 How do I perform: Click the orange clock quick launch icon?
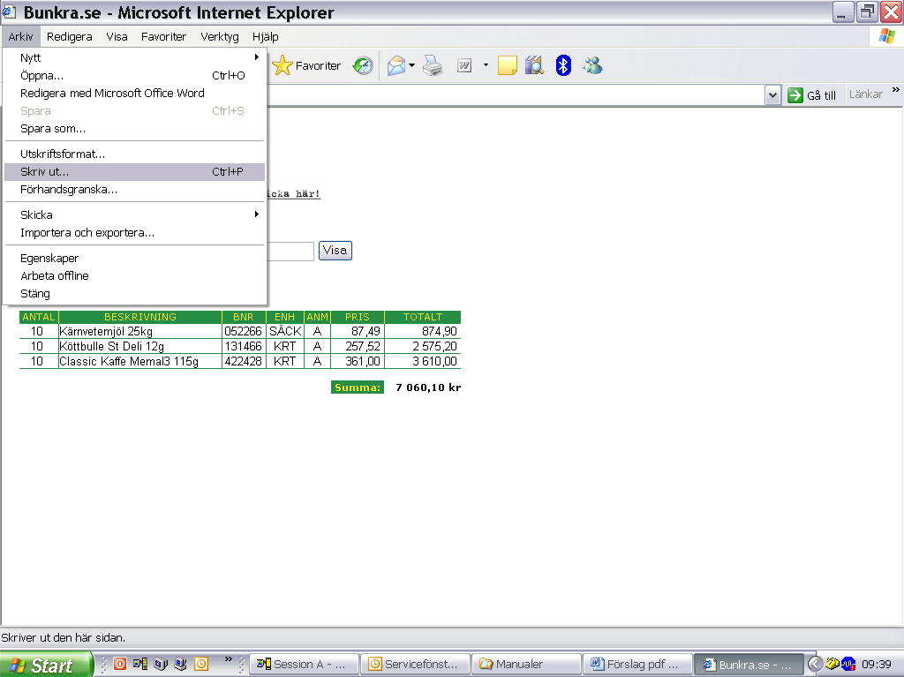200,664
